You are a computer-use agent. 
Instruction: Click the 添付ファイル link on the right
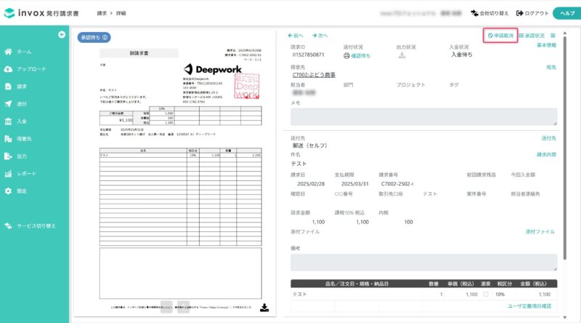(x=540, y=231)
